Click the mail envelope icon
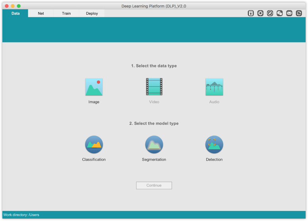 (x=289, y=13)
